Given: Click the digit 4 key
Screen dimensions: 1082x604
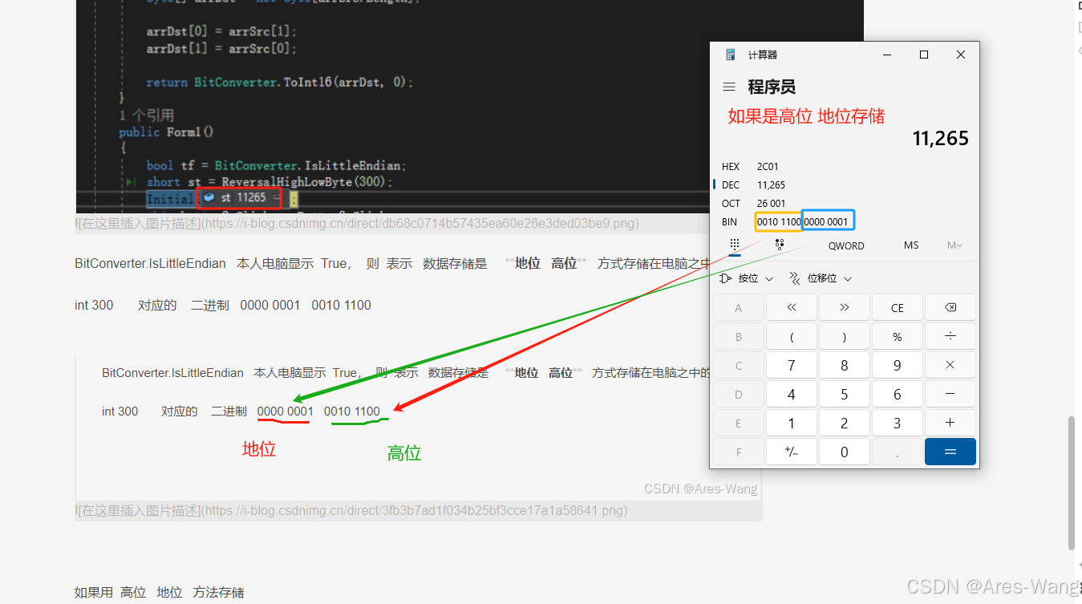Looking at the screenshot, I should [x=792, y=395].
